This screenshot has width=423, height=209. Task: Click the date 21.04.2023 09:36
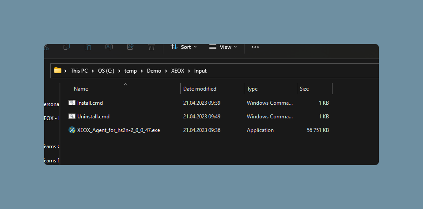[x=202, y=130]
